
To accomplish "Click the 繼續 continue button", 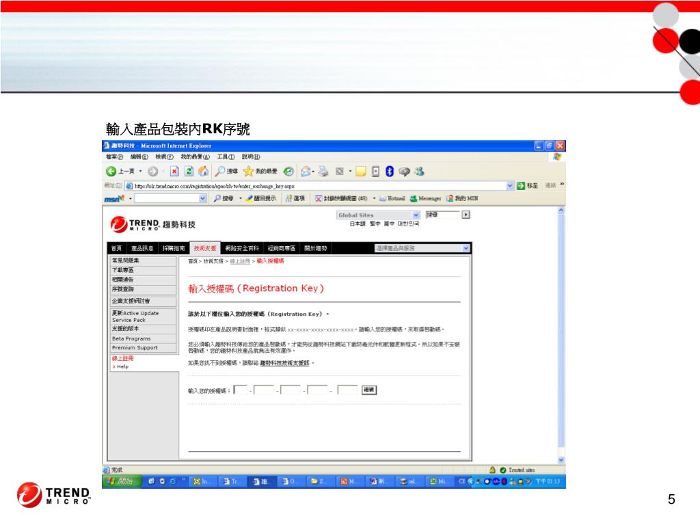I will [368, 390].
